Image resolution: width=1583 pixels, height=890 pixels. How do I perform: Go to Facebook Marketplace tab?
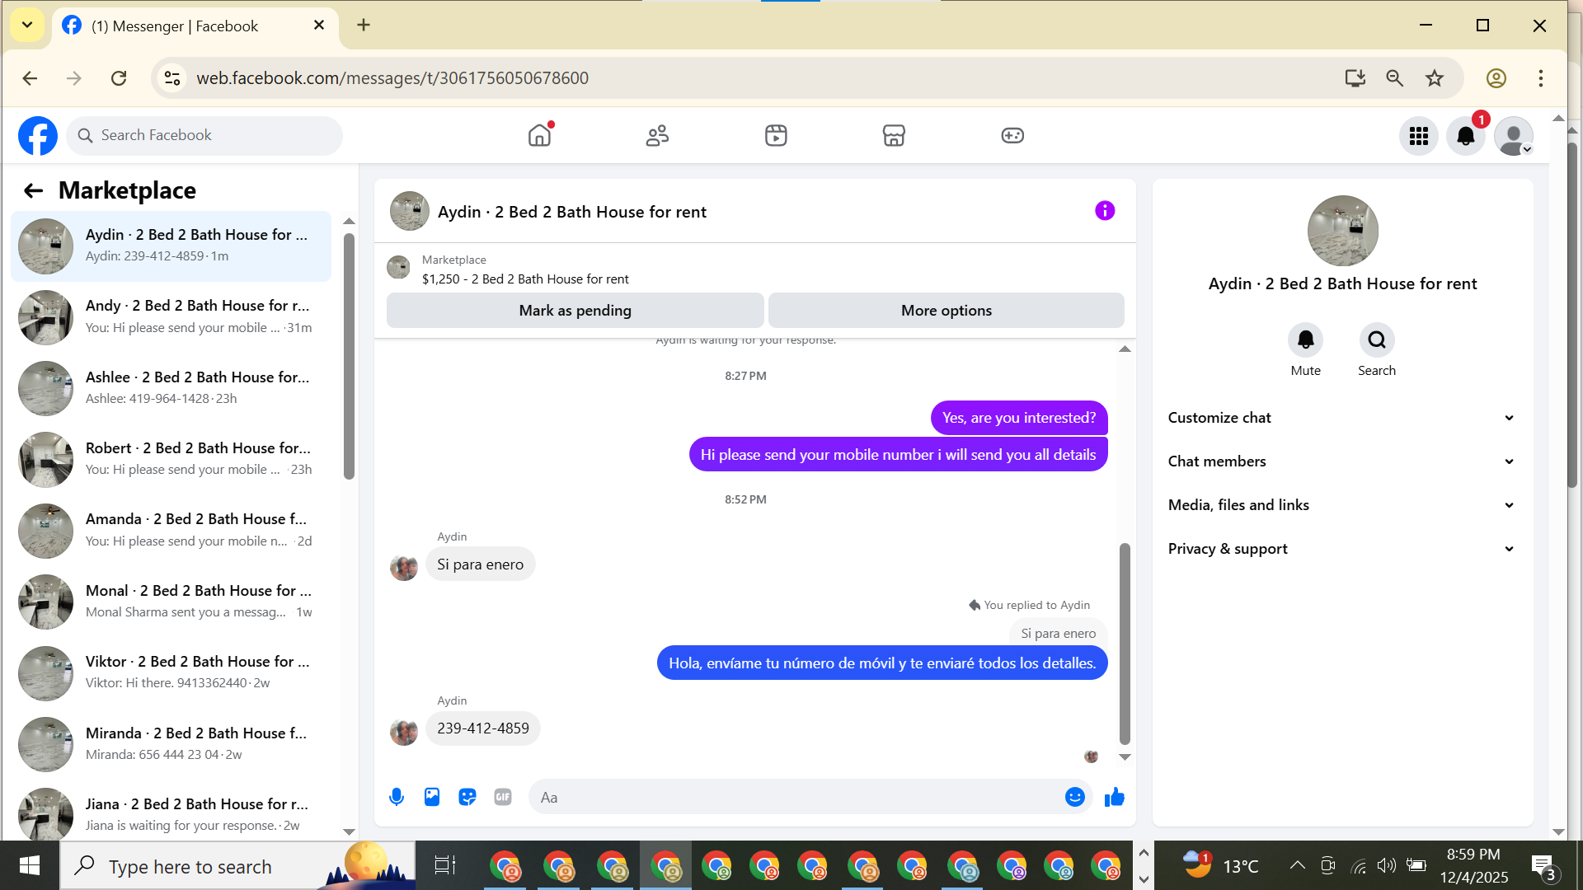click(894, 135)
